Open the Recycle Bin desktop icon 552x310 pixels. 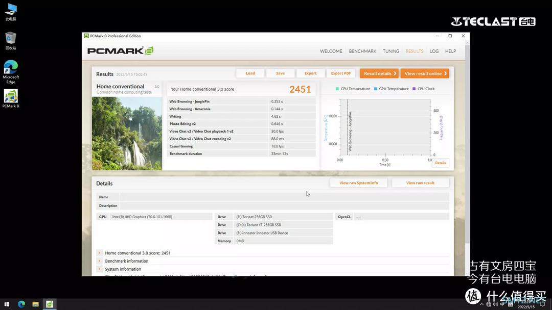click(x=11, y=41)
